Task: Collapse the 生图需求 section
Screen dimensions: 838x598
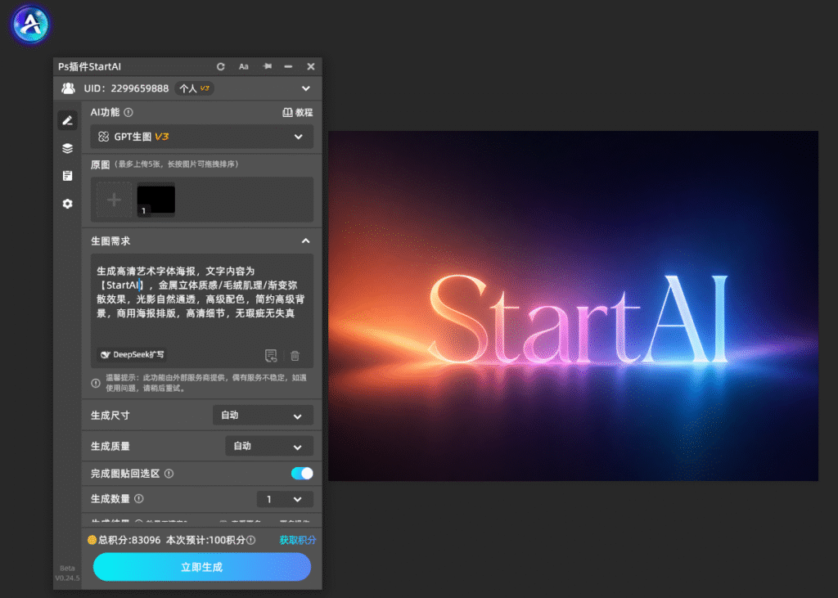Action: tap(306, 241)
